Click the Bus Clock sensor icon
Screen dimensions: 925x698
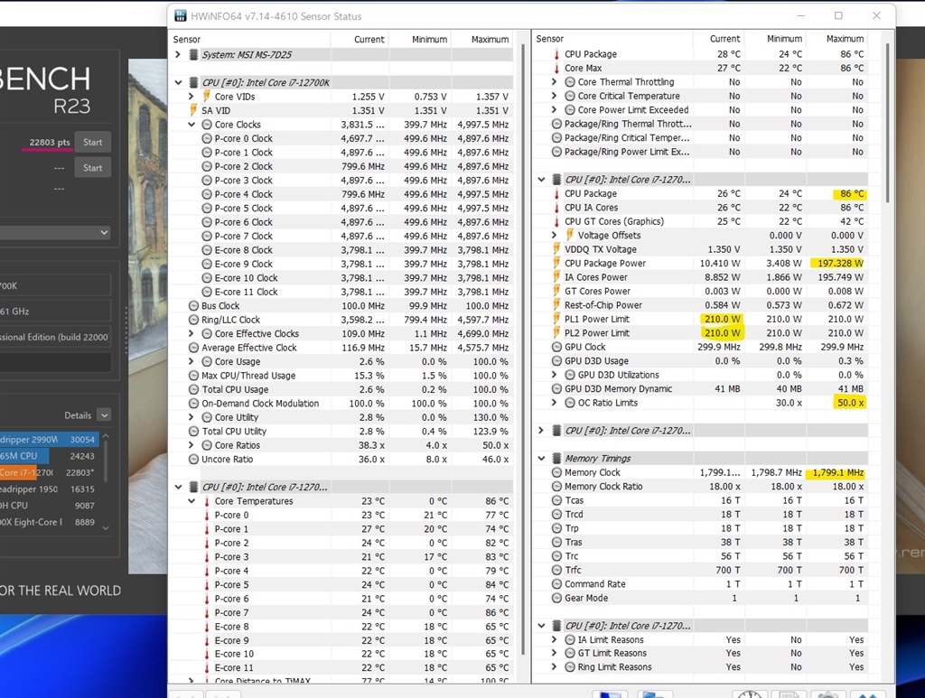[x=193, y=306]
